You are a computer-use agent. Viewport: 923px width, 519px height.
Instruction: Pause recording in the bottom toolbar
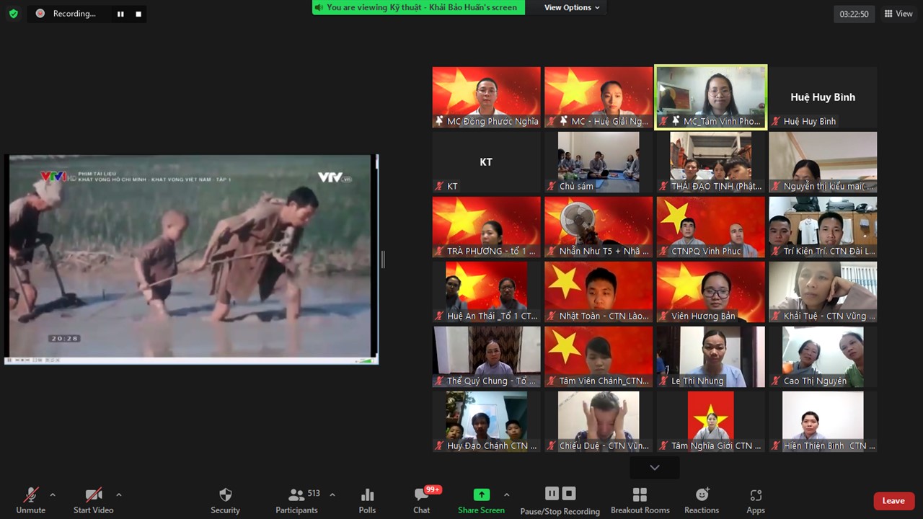[x=552, y=494]
